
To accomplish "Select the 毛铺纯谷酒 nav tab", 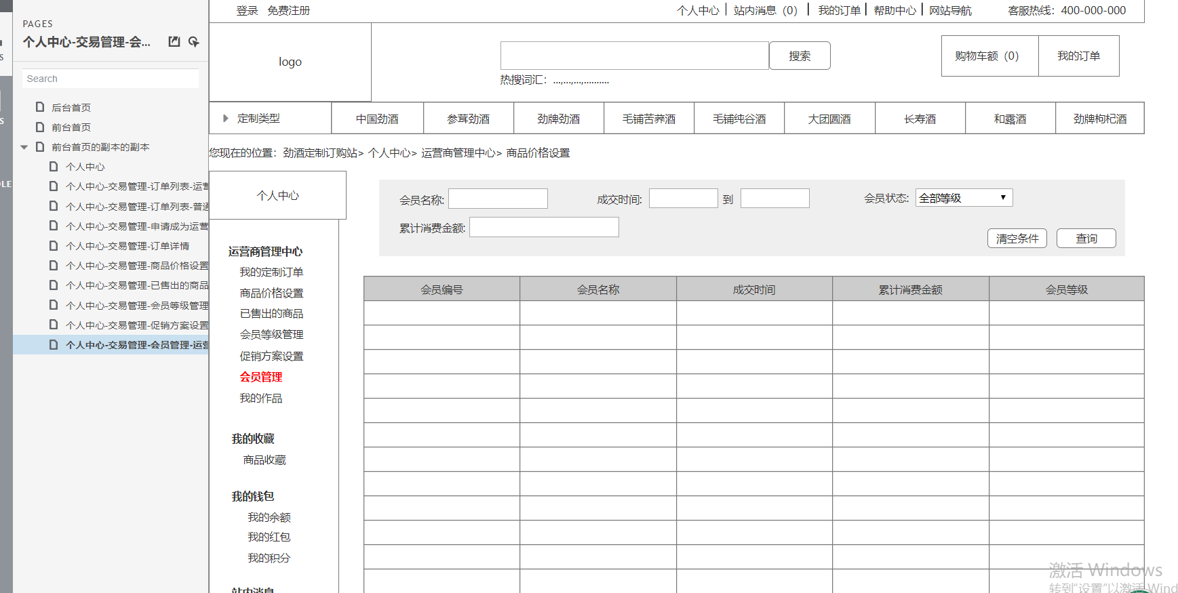I will point(739,119).
